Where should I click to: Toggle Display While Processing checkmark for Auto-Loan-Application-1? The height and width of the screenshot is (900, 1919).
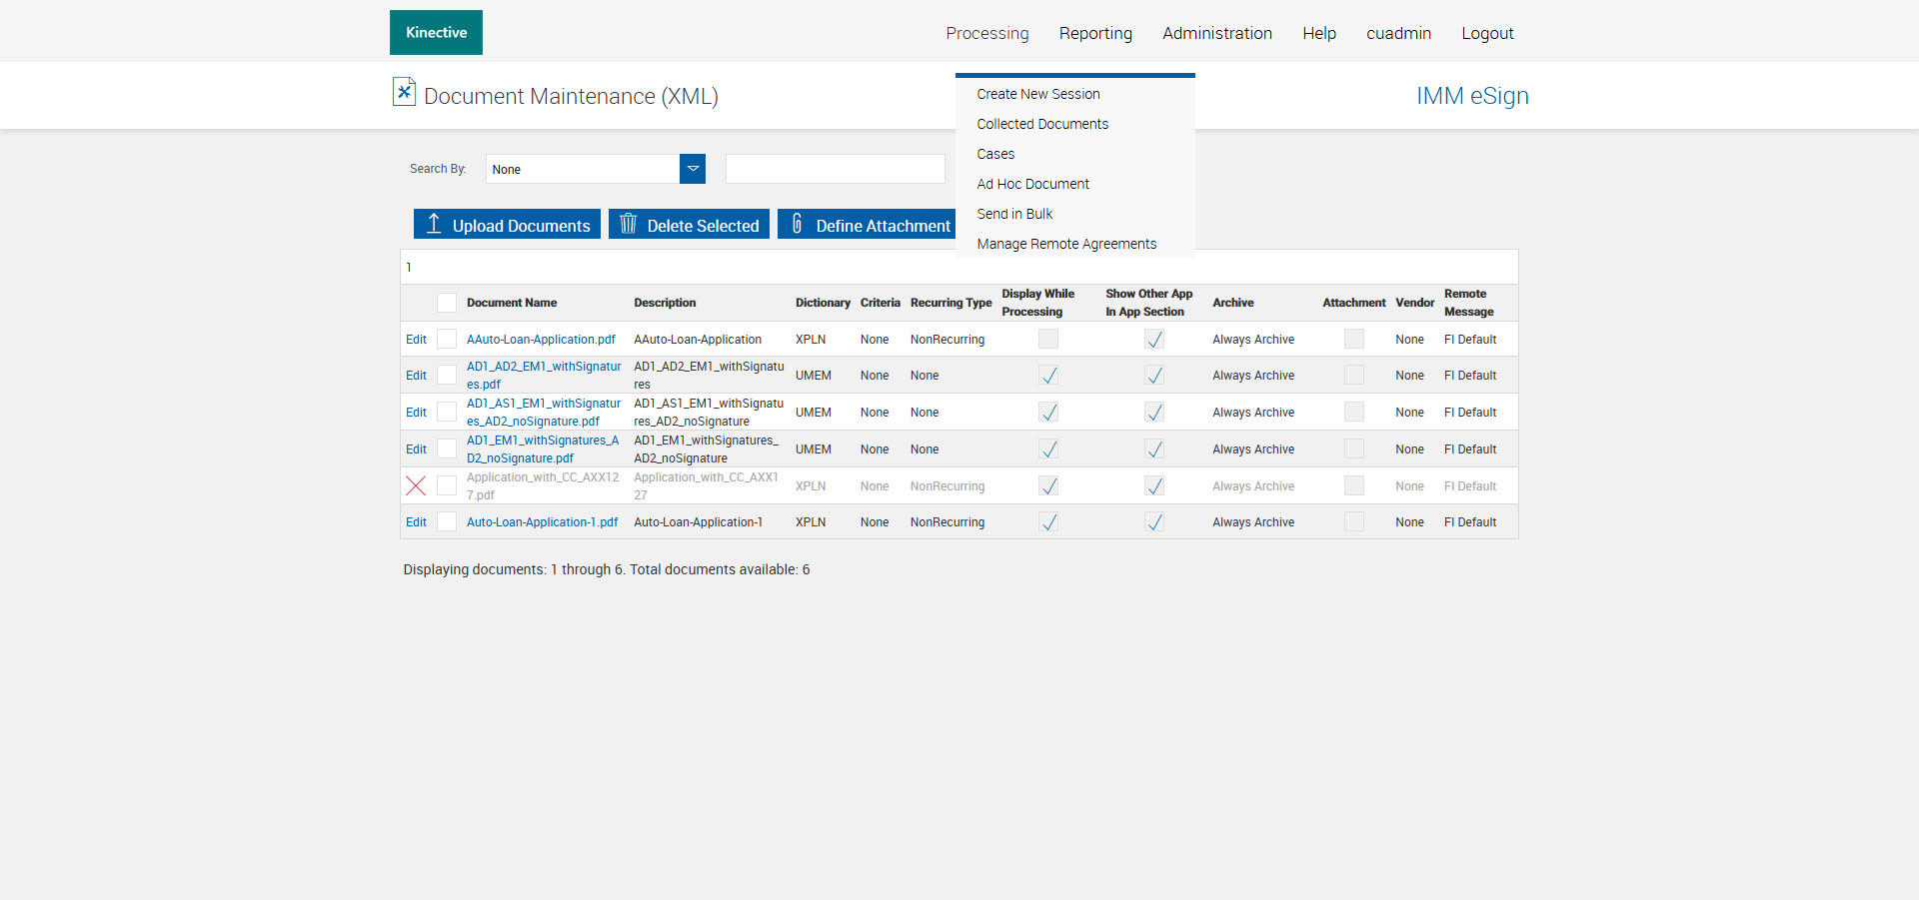(x=1048, y=522)
